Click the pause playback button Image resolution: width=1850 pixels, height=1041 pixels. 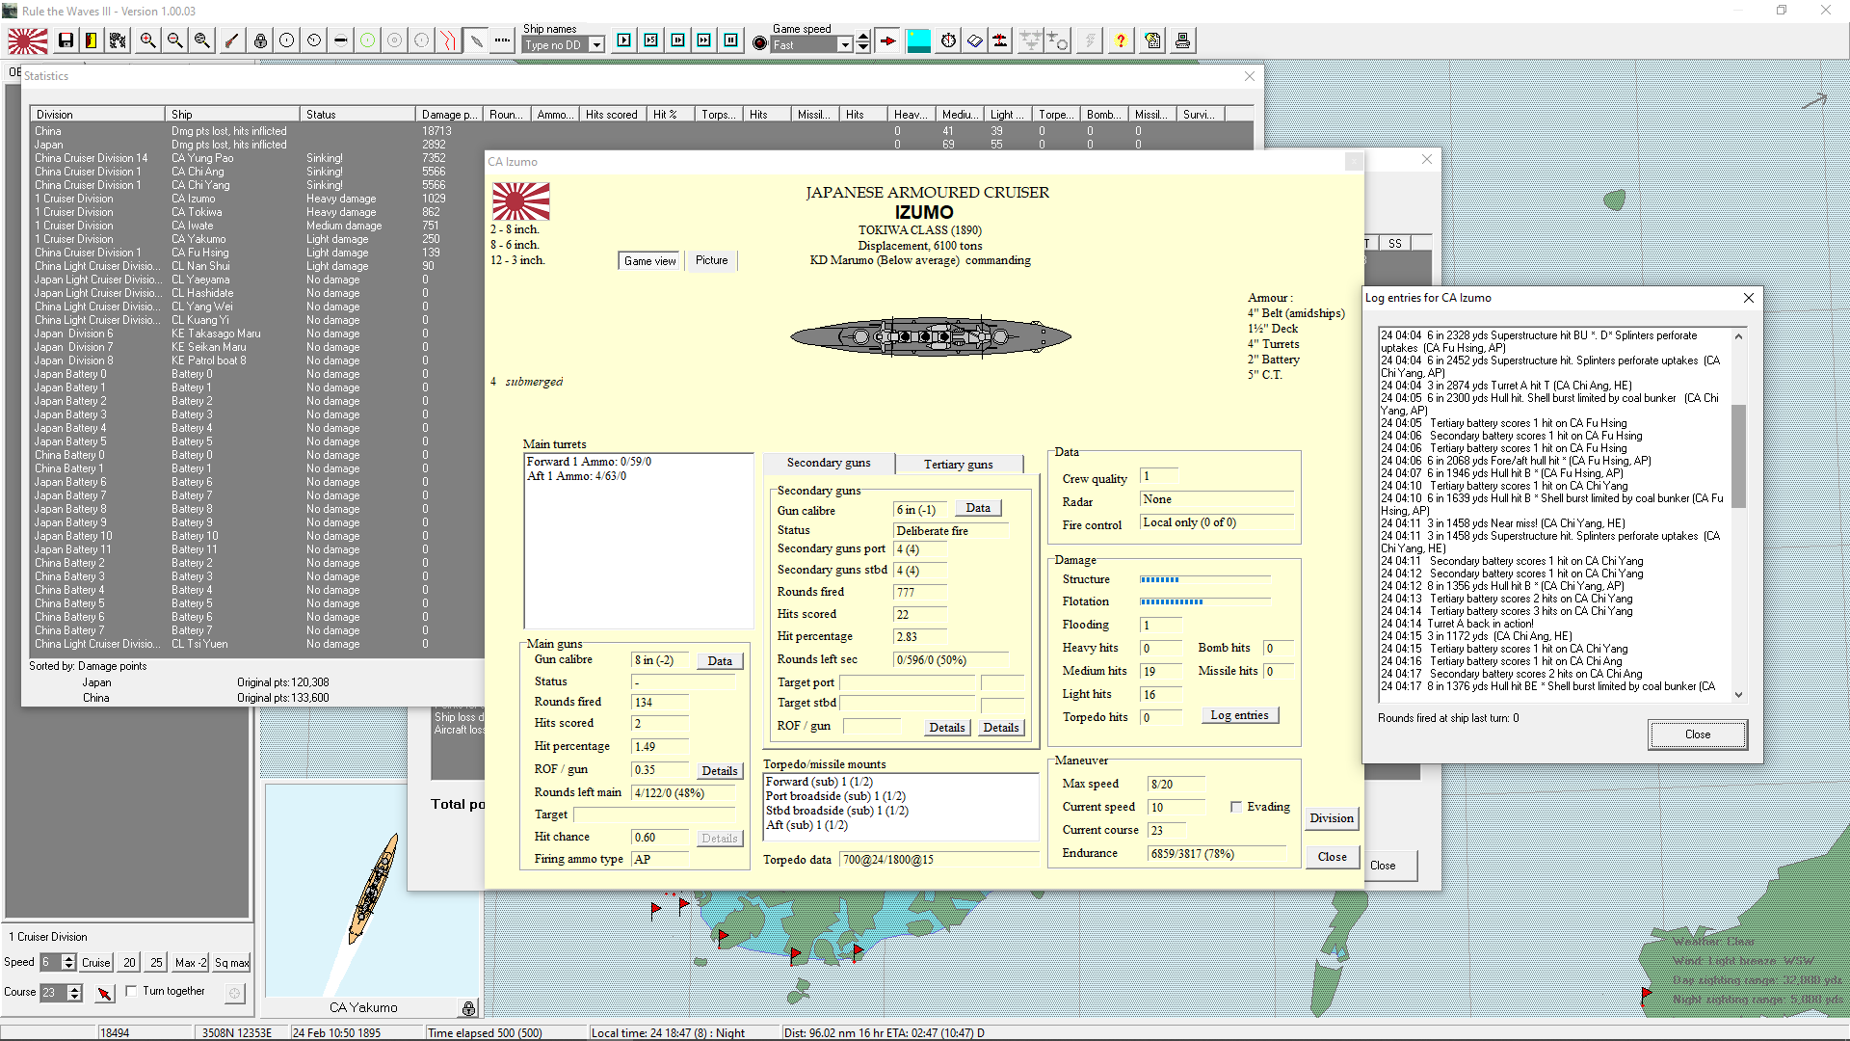coord(731,40)
